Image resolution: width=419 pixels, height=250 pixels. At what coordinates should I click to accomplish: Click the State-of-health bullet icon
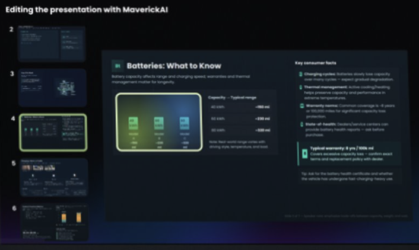[x=301, y=124]
